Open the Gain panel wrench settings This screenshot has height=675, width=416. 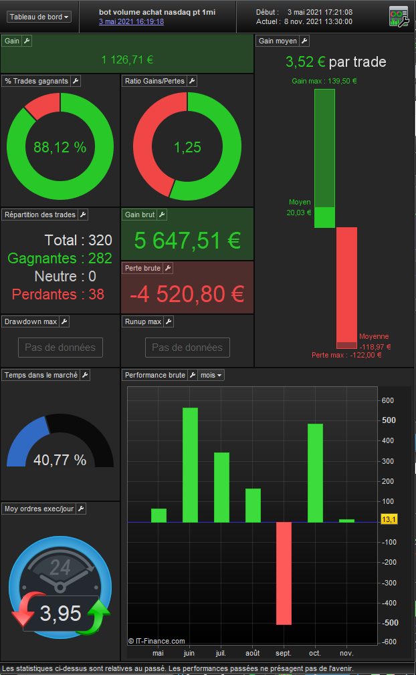27,41
